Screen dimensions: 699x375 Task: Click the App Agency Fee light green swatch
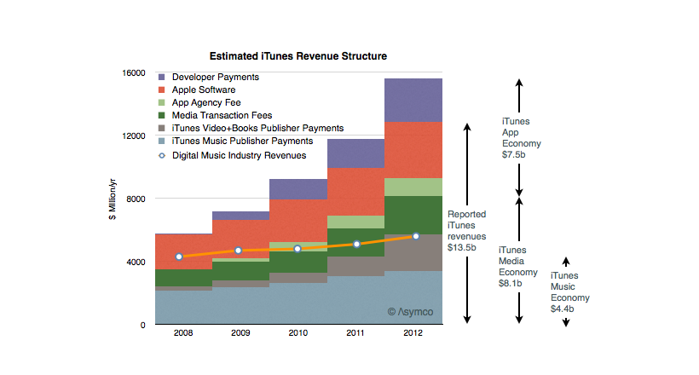point(162,102)
